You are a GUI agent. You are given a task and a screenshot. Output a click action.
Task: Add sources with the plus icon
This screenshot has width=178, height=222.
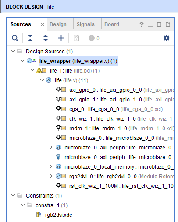pyautogui.click(x=61, y=38)
